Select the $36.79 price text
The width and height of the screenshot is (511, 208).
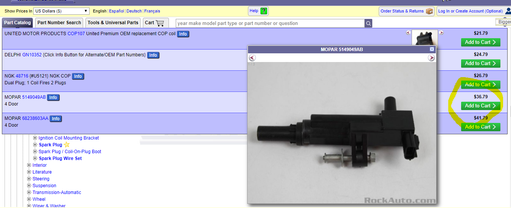point(481,97)
